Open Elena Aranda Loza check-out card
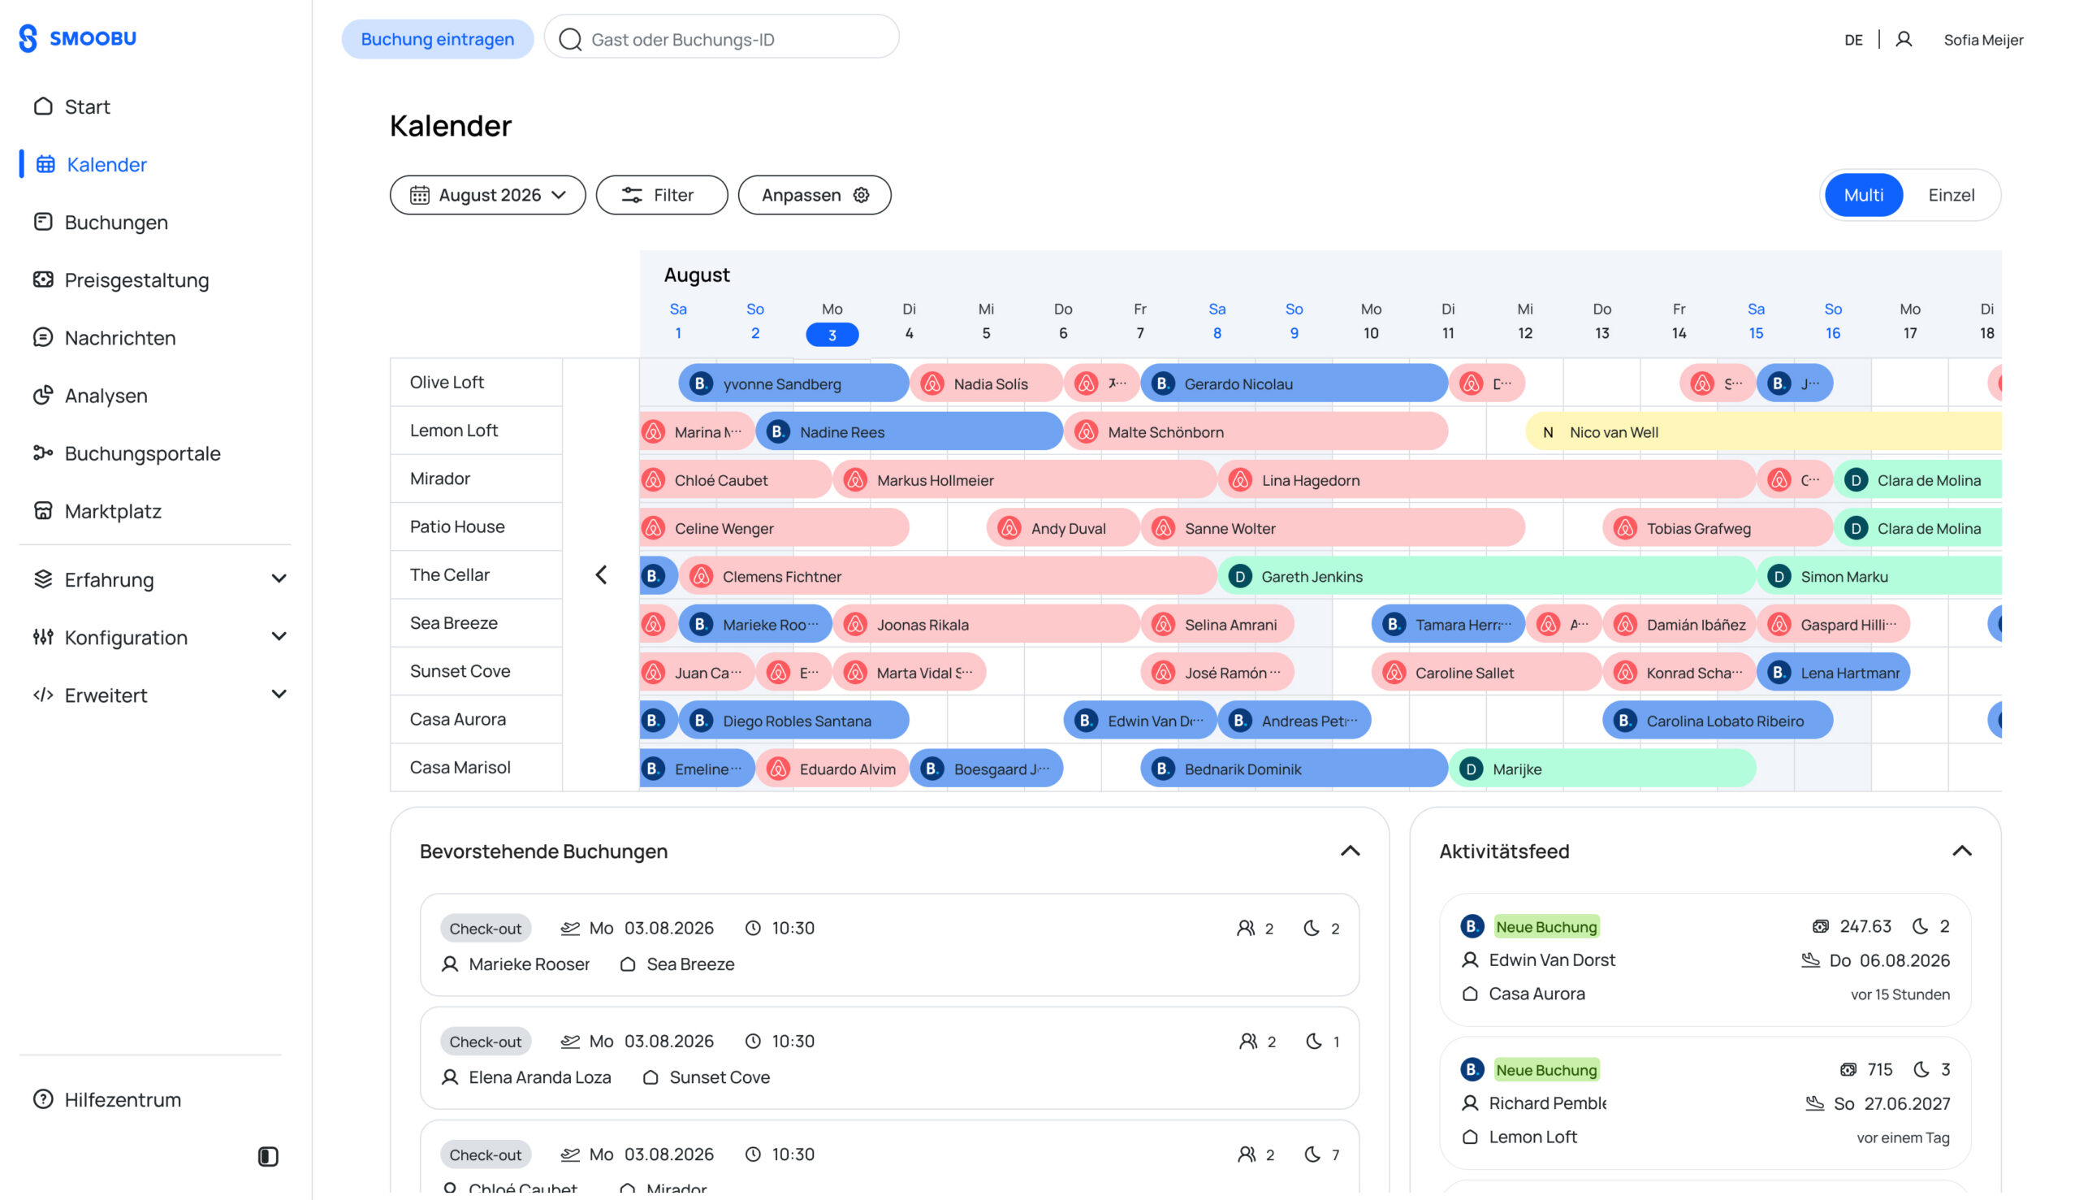The height and width of the screenshot is (1200, 2079). (x=889, y=1059)
